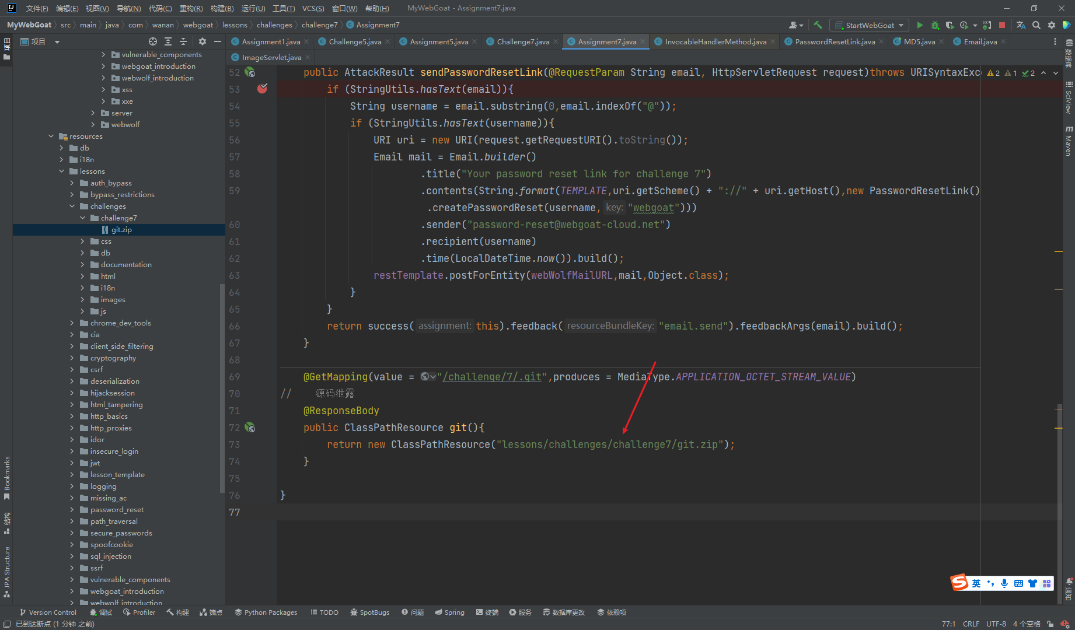Expand the cryptography folder

click(x=72, y=358)
